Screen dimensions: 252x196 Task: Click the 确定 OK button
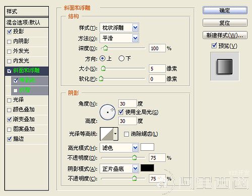(225, 11)
